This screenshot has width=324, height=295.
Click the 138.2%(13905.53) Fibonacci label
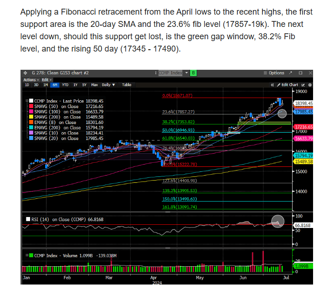[180, 191]
